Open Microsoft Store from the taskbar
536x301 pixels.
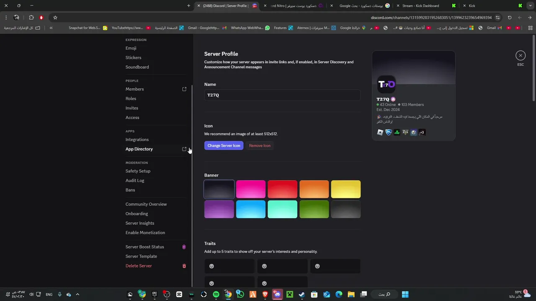314,294
